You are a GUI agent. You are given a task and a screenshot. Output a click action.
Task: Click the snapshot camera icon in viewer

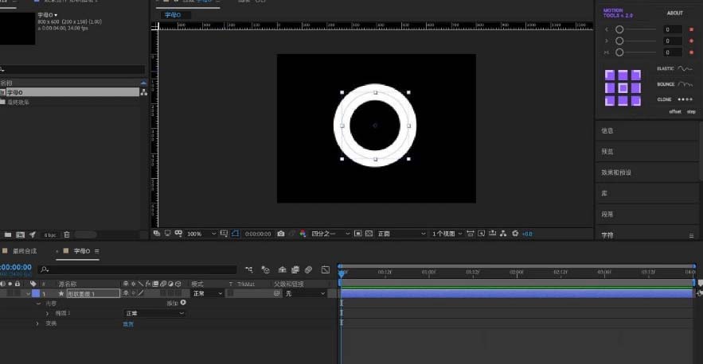pyautogui.click(x=281, y=234)
